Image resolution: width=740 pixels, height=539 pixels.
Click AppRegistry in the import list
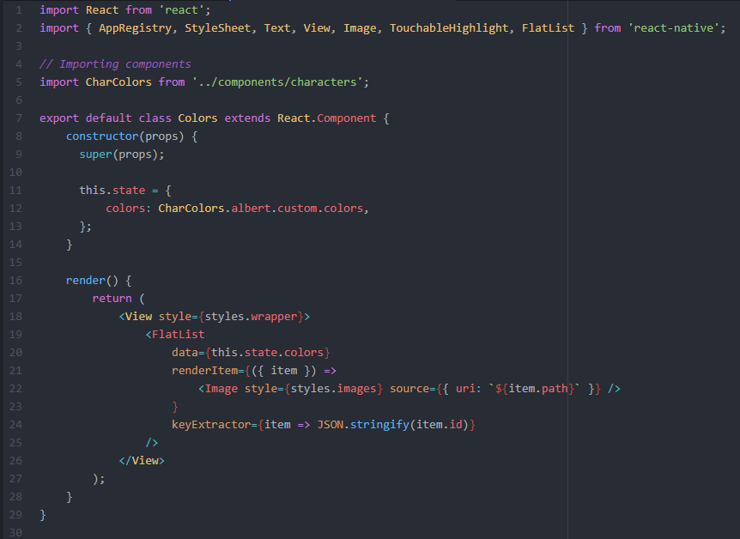[x=135, y=27]
